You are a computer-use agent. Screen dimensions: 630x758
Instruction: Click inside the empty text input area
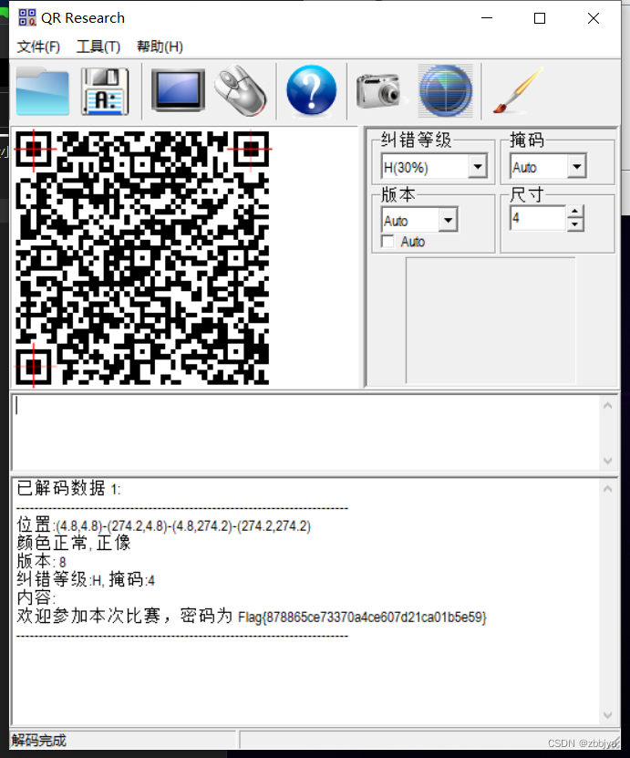[x=306, y=432]
